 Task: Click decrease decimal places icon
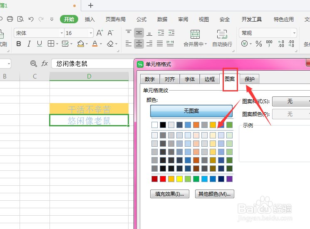(x=291, y=44)
